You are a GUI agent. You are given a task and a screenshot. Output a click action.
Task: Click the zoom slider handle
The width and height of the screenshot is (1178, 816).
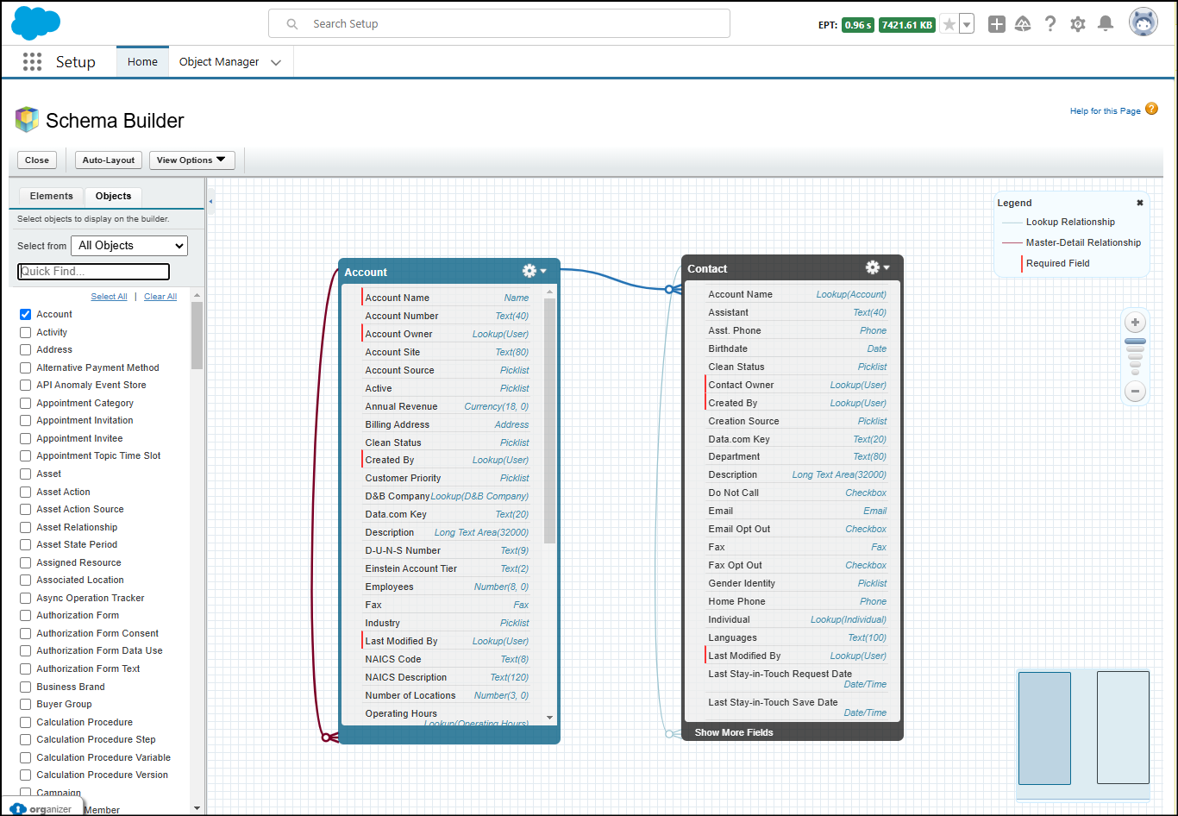point(1136,342)
